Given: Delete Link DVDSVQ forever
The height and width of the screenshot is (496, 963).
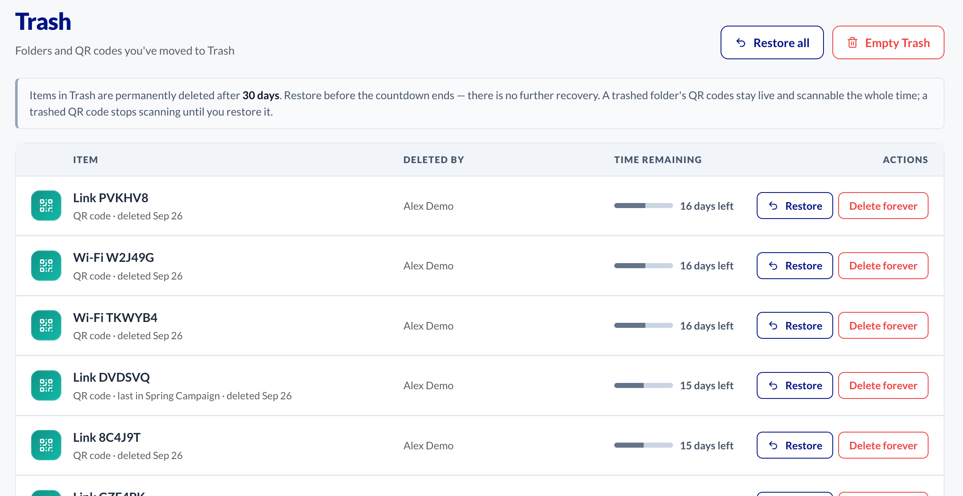Looking at the screenshot, I should coord(883,385).
